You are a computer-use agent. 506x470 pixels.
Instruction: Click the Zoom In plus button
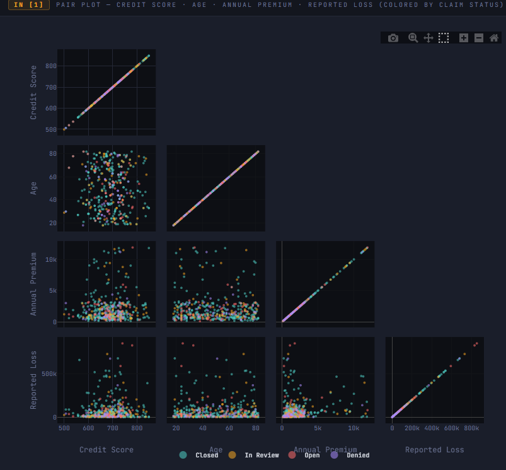coord(463,38)
